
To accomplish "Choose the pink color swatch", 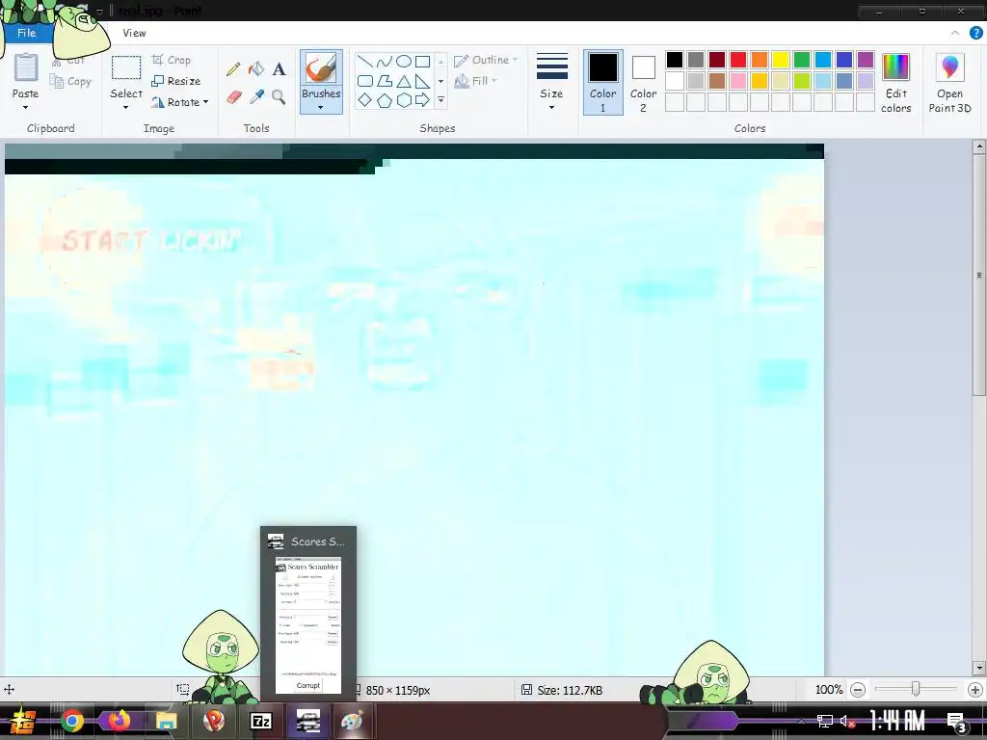I will pyautogui.click(x=737, y=81).
